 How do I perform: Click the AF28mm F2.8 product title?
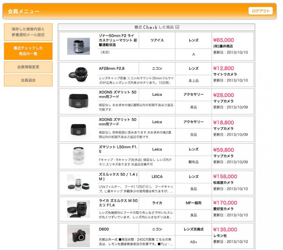(112, 69)
